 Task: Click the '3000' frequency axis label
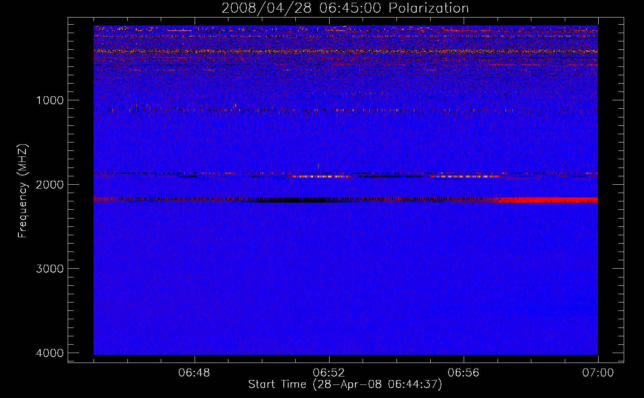click(x=50, y=269)
